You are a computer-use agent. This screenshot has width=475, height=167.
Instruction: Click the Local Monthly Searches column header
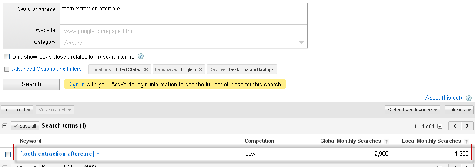click(x=432, y=141)
